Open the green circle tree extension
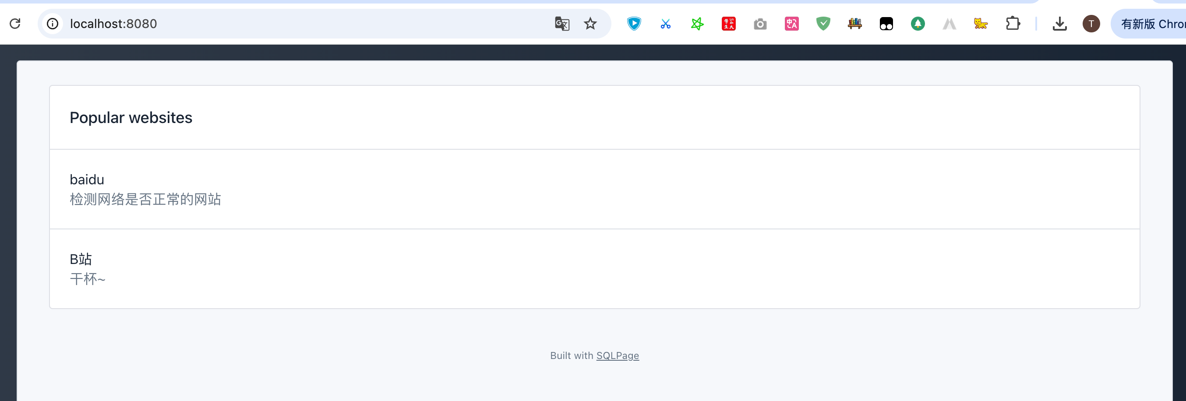Image resolution: width=1186 pixels, height=401 pixels. (918, 24)
